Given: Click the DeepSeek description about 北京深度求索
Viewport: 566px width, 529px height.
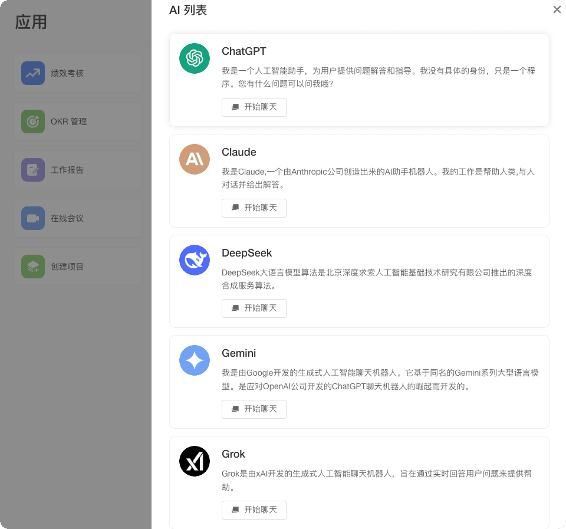Looking at the screenshot, I should [x=377, y=279].
